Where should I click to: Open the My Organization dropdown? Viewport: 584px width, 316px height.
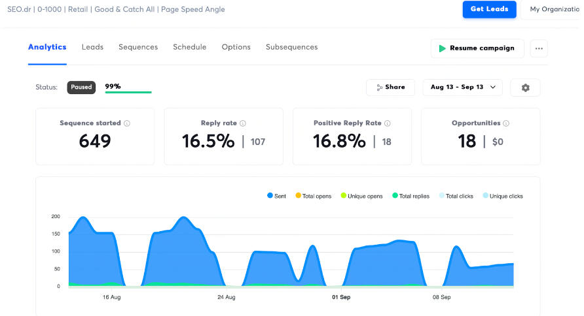tap(552, 10)
